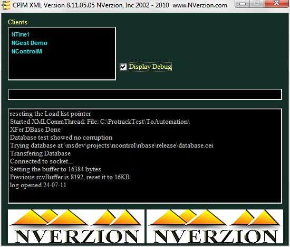Screen dimensions: 290x247
Task: Click the 'Started XMLCommThread' log line
Action: [100, 122]
